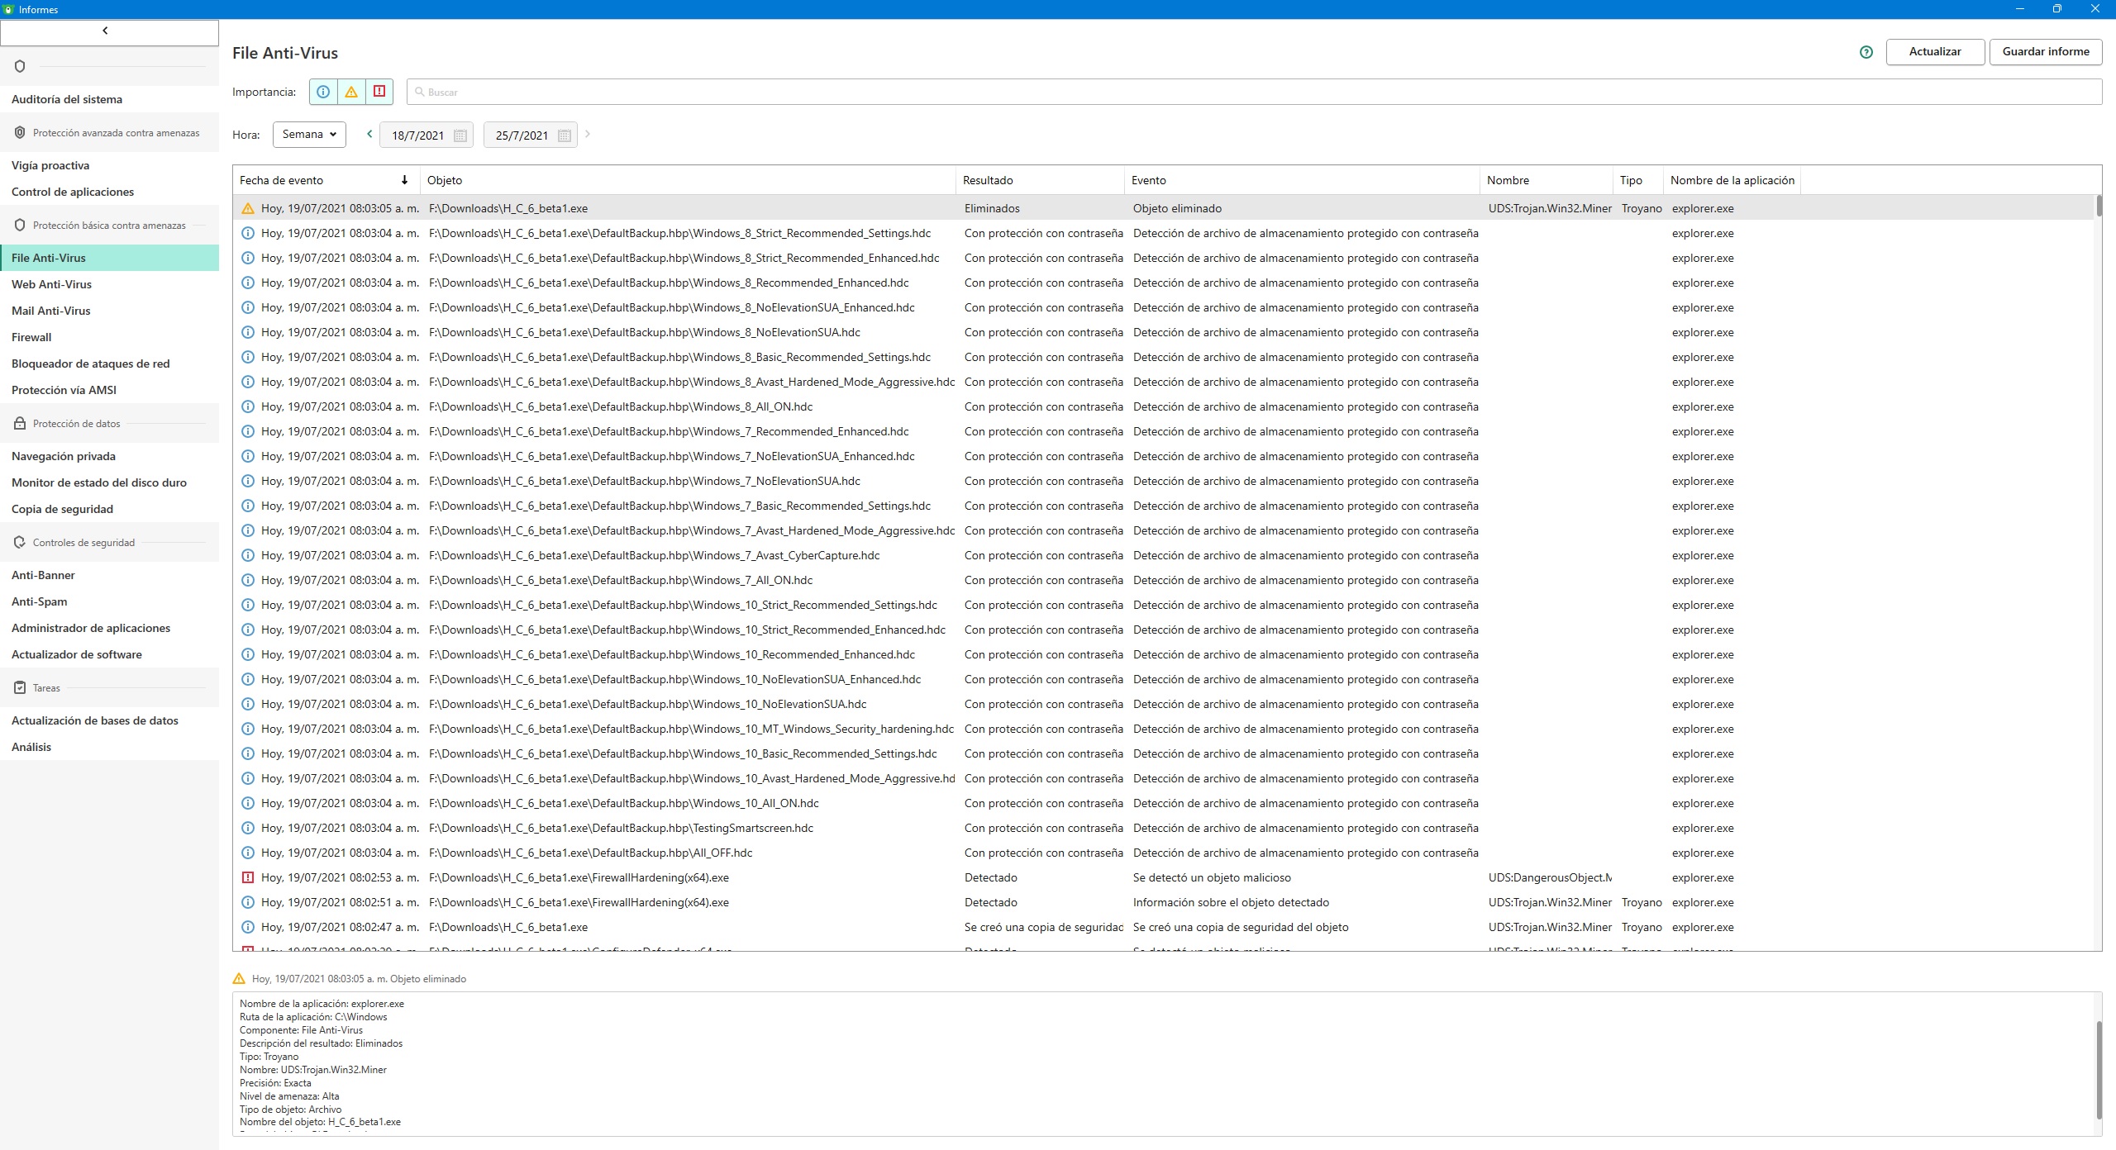Open Web Anti-Virus report section
Viewport: 2116px width, 1150px height.
coord(51,284)
